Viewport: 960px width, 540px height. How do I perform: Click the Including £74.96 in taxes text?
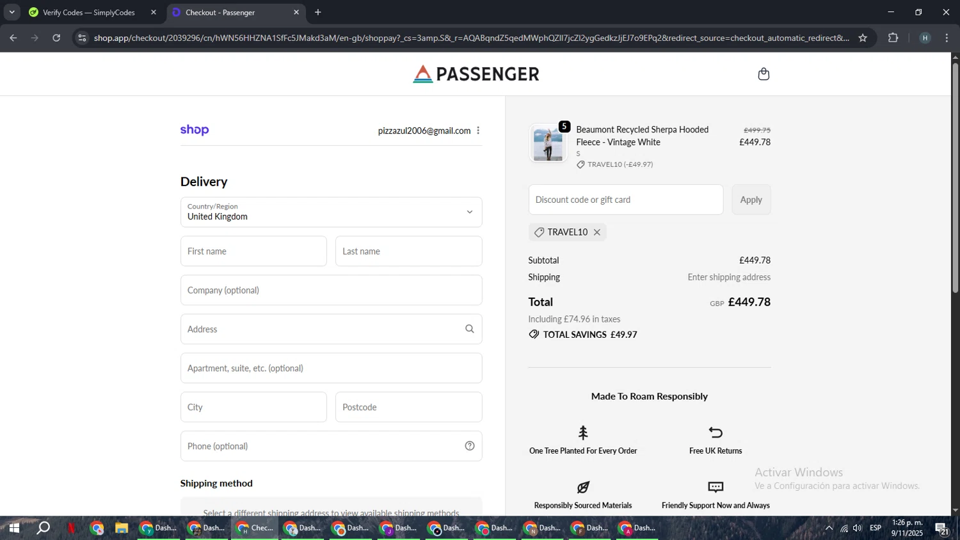click(x=574, y=319)
